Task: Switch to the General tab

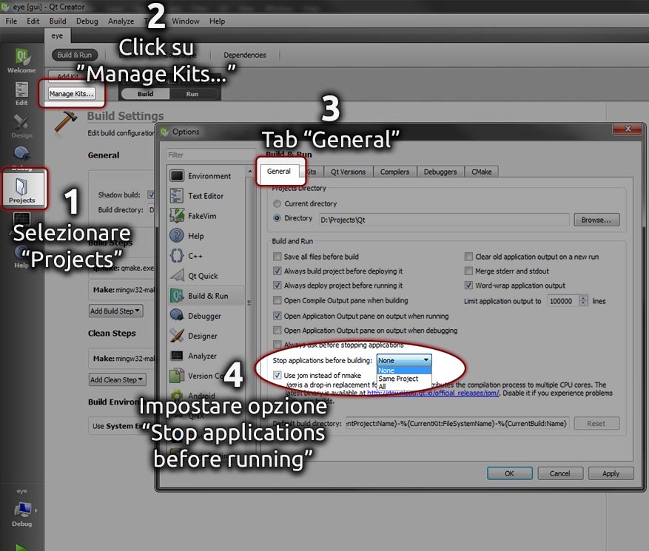Action: pyautogui.click(x=278, y=172)
